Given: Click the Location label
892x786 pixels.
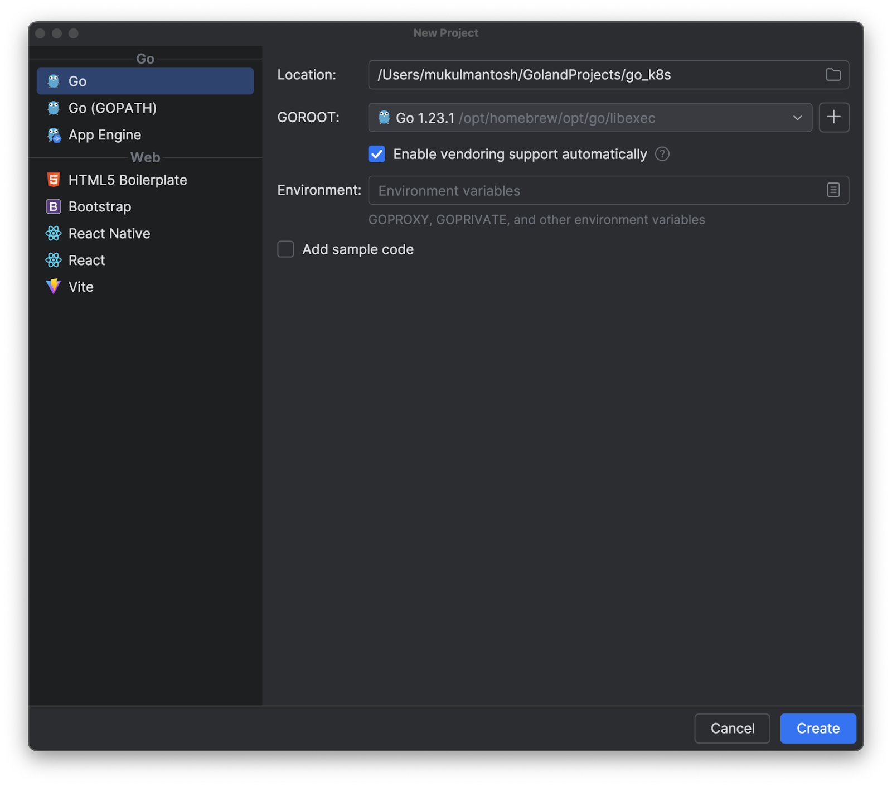Looking at the screenshot, I should (307, 75).
